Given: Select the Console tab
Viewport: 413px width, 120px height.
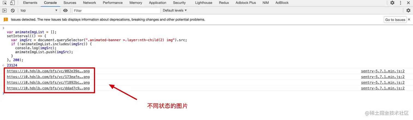Looking at the screenshot, I should 50,3.
